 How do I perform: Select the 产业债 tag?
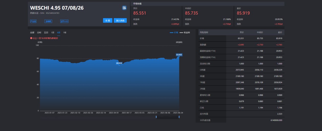point(33,21)
